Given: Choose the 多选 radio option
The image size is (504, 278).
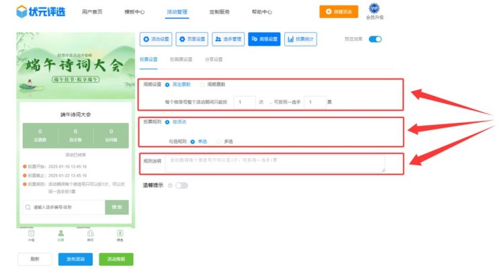Looking at the screenshot, I should click(218, 141).
